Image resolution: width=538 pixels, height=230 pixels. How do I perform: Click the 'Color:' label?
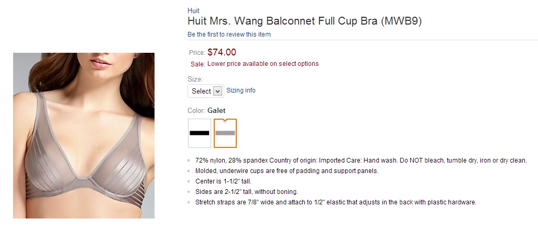(196, 111)
